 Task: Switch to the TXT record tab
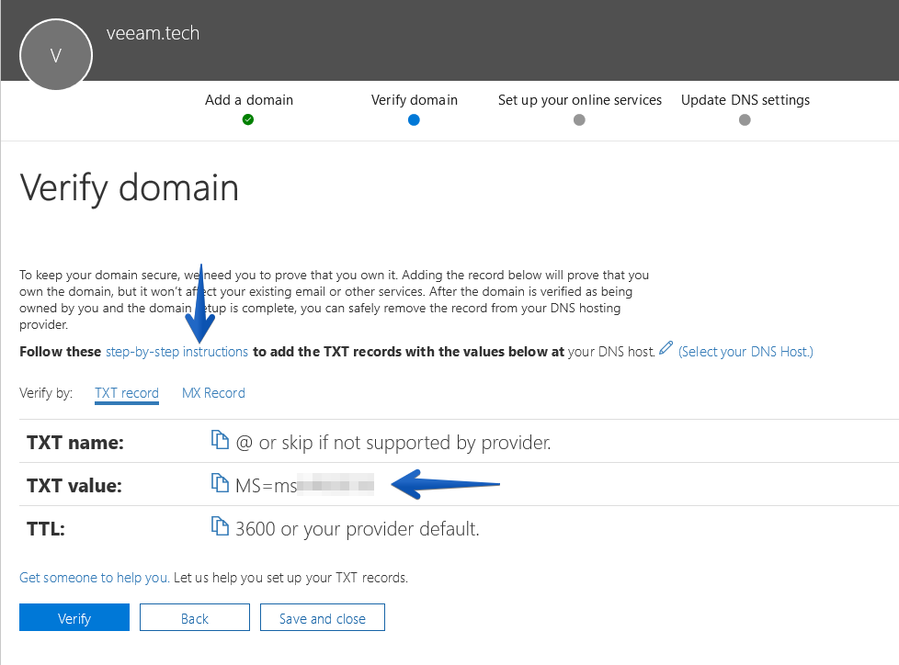(x=127, y=393)
